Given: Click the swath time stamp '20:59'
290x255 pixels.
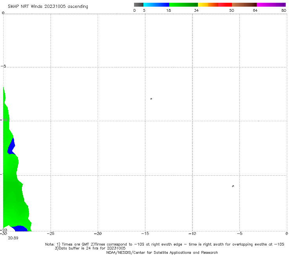Looking at the screenshot, I should [13, 238].
